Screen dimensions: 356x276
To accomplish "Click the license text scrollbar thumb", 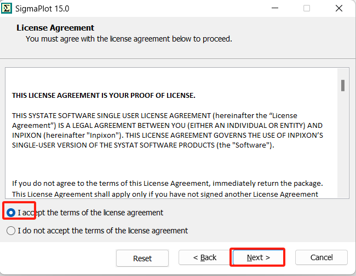I will click(343, 85).
